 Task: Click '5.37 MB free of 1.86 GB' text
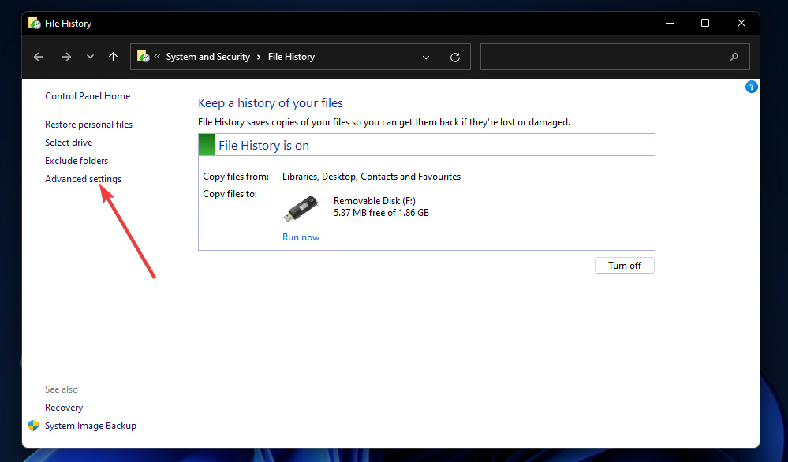coord(382,213)
